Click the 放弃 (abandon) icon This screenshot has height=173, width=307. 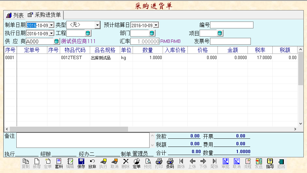[92, 164]
